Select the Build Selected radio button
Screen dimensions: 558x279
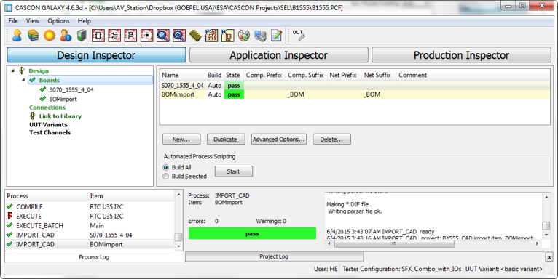(165, 176)
